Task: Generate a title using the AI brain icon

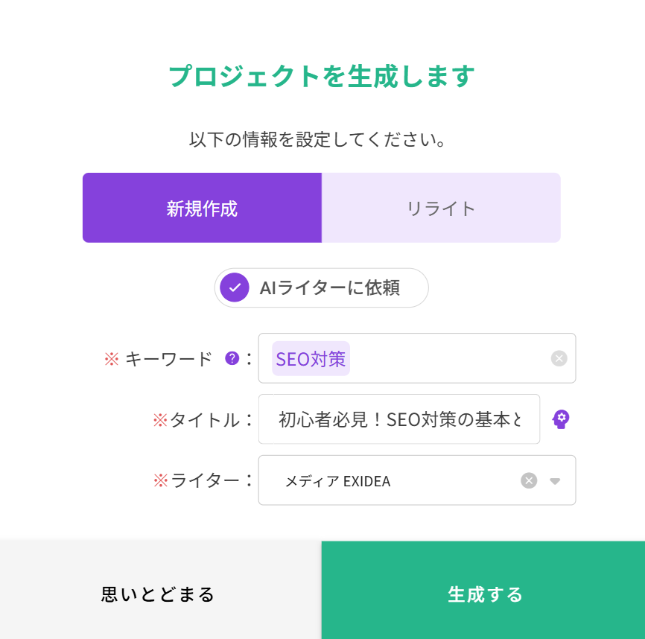Action: tap(561, 419)
